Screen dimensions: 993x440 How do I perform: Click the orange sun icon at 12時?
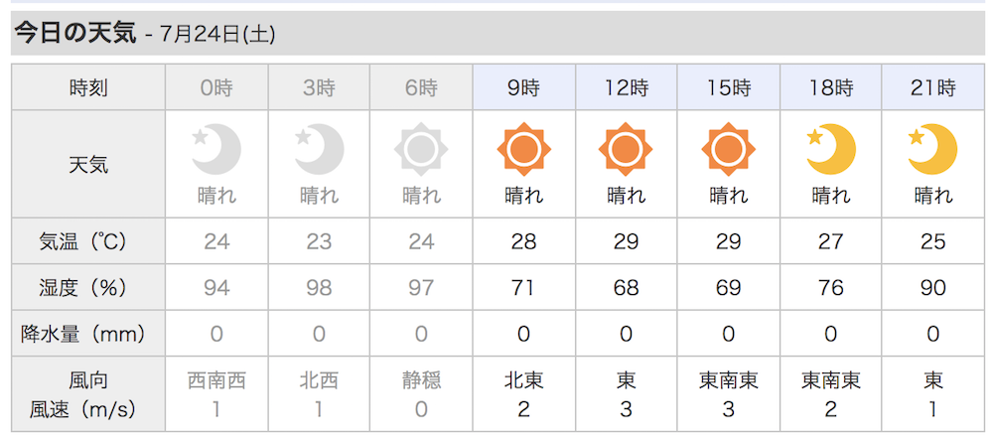pos(626,149)
